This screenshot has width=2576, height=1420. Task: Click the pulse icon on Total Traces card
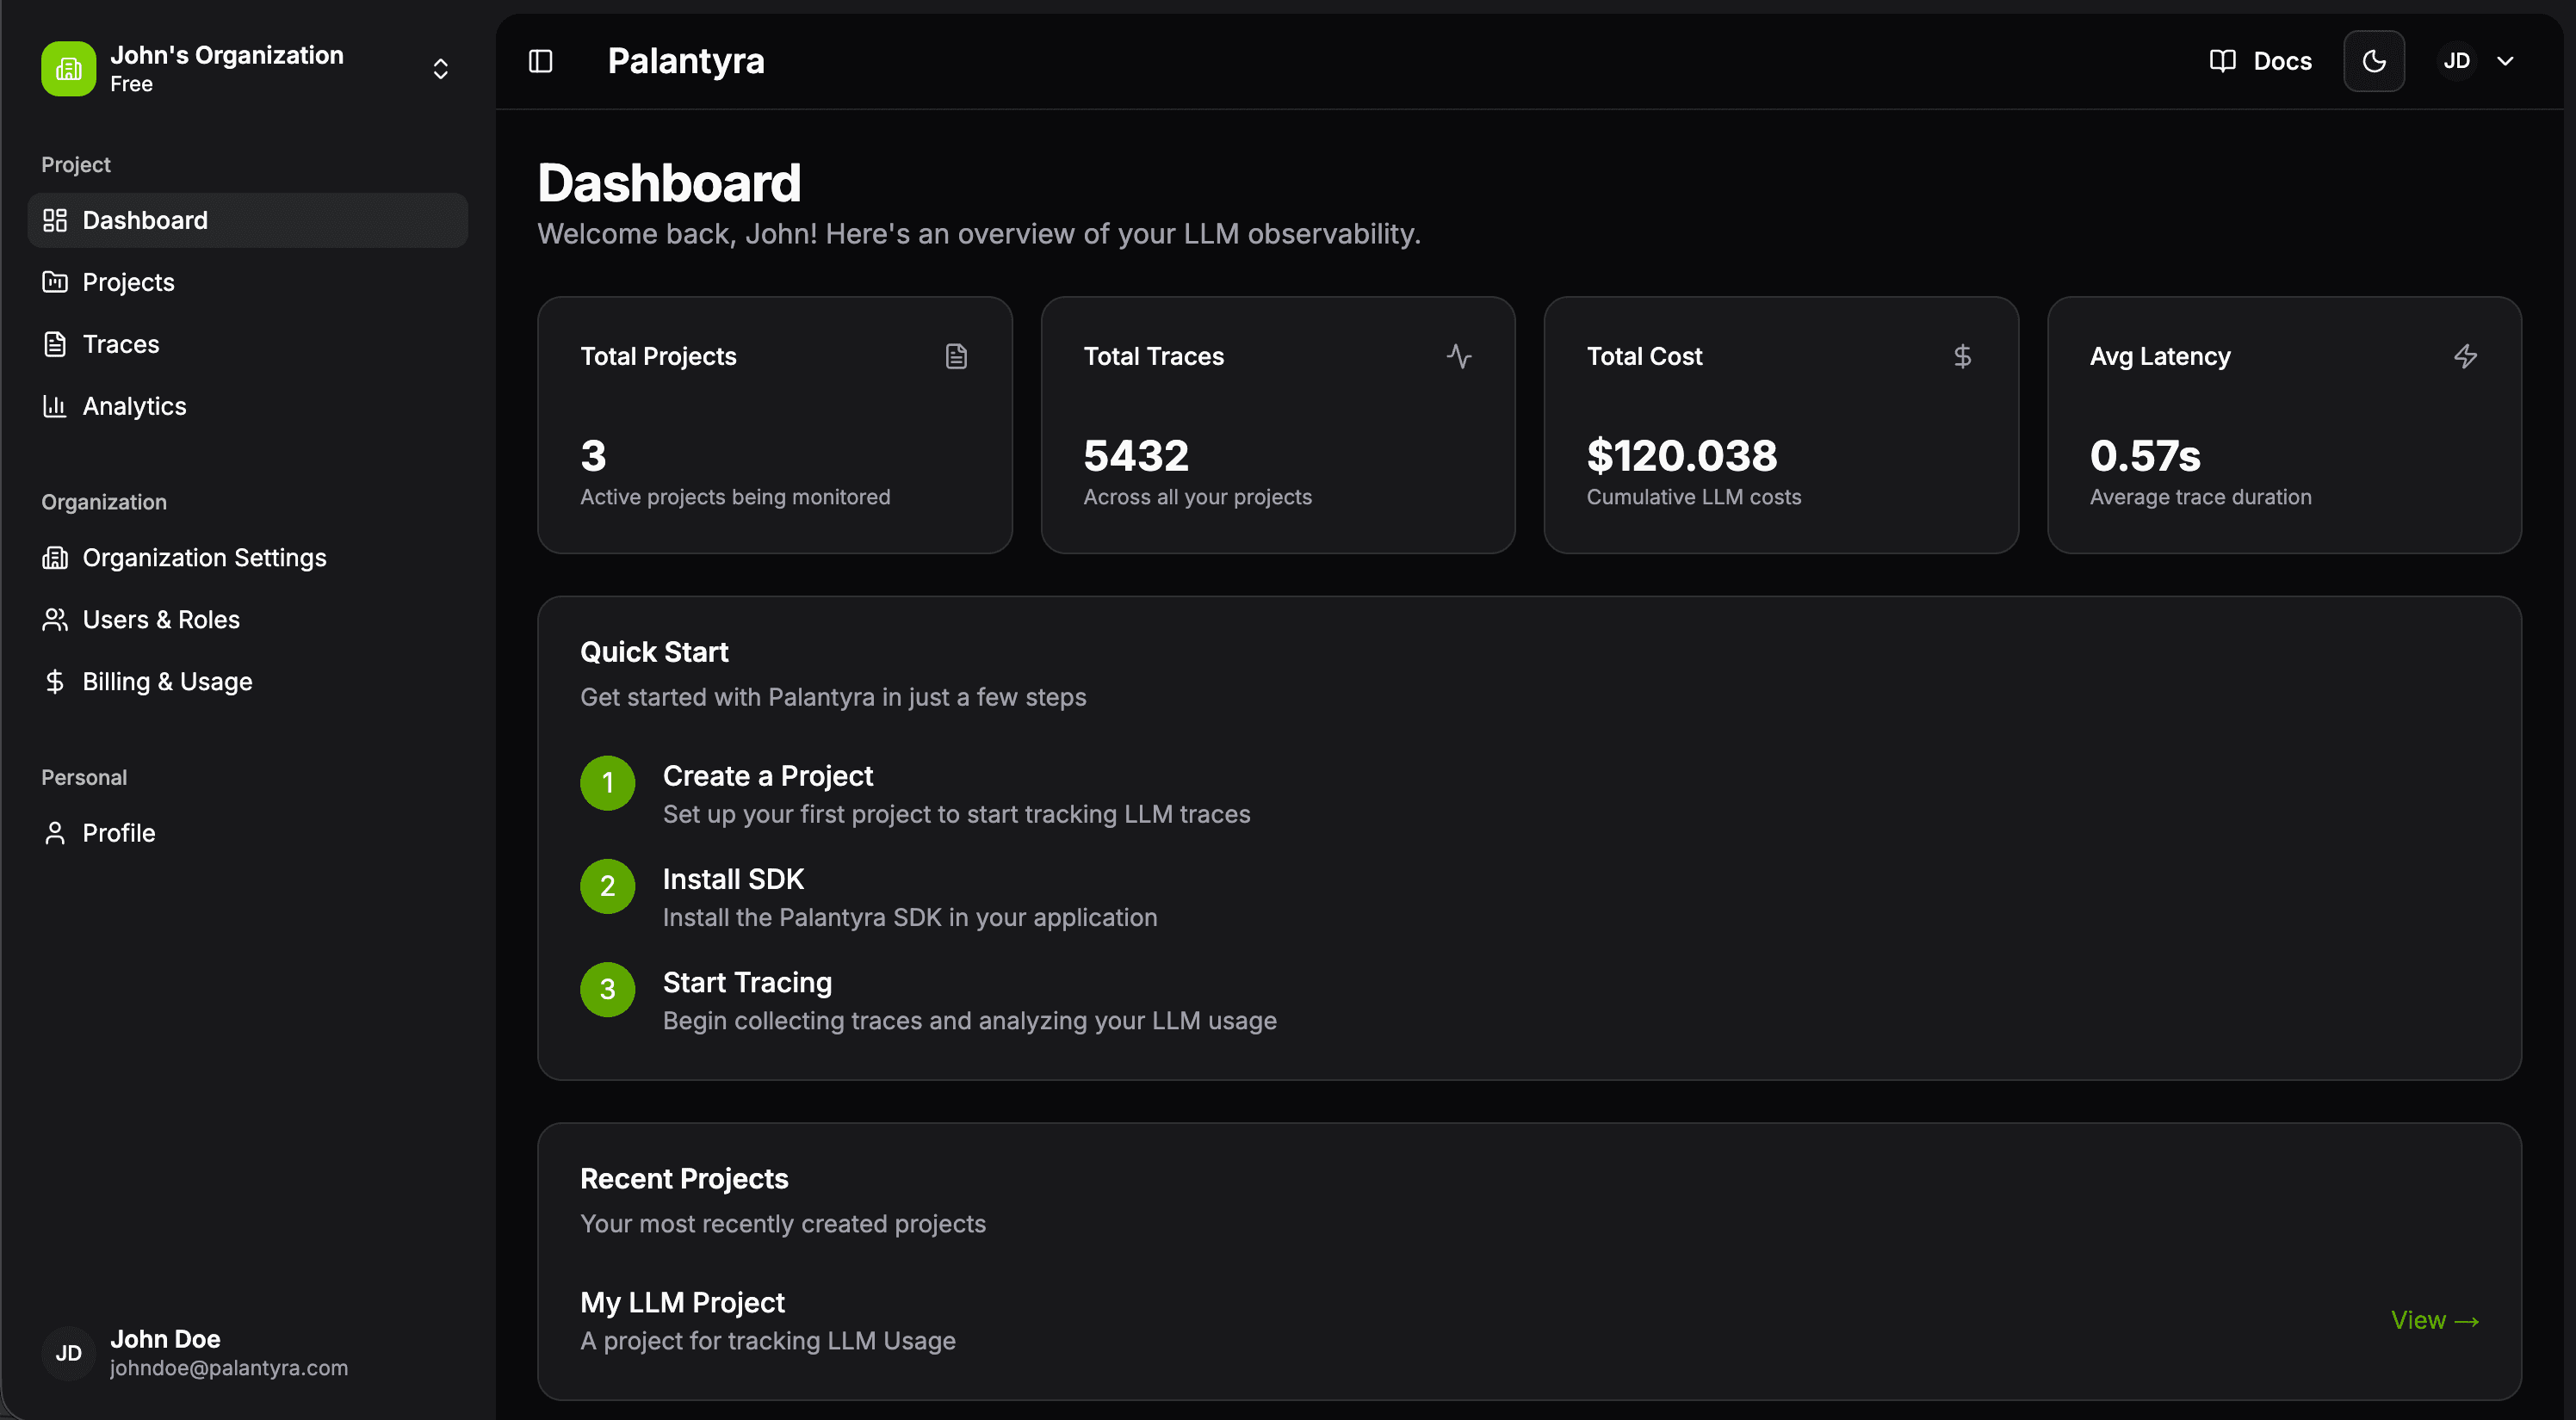tap(1461, 355)
